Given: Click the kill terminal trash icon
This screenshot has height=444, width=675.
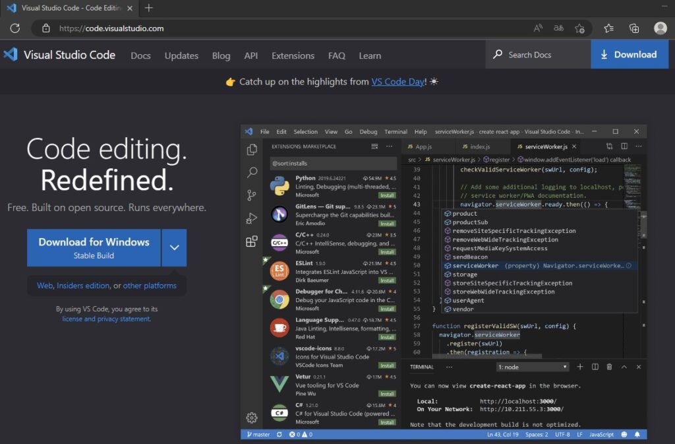Looking at the screenshot, I should [609, 367].
